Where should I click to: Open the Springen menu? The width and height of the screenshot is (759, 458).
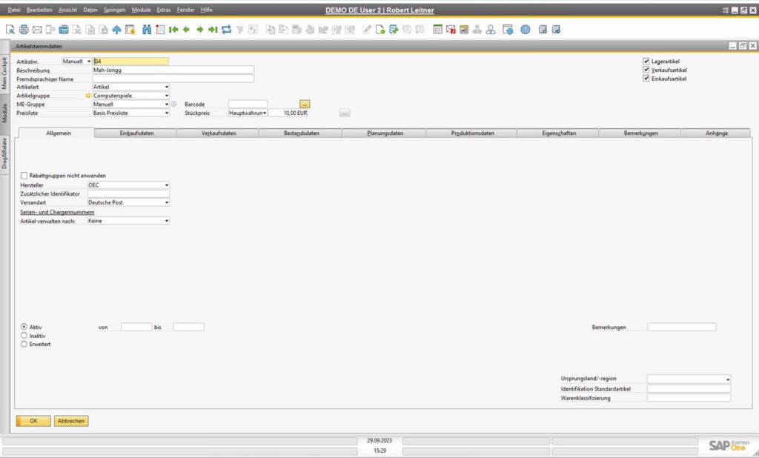pyautogui.click(x=114, y=10)
